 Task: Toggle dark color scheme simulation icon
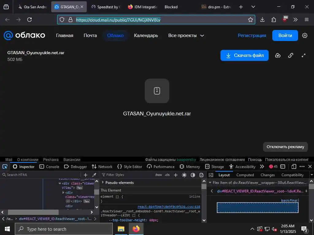point(193,175)
